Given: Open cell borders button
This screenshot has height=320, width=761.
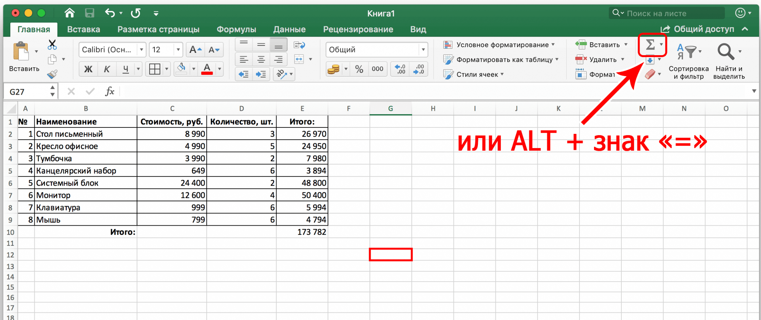Looking at the screenshot, I should [154, 69].
